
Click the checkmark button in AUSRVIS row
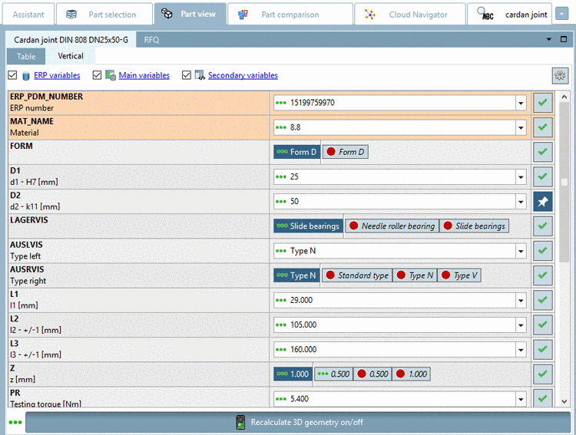pos(542,275)
